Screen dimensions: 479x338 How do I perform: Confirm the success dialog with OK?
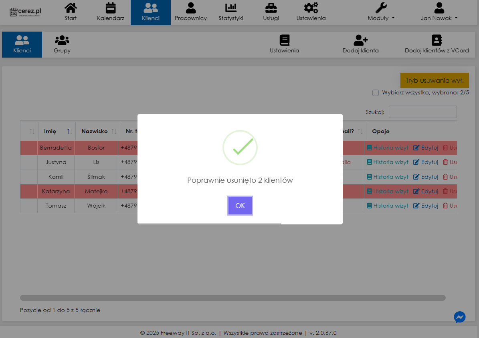[x=240, y=206]
